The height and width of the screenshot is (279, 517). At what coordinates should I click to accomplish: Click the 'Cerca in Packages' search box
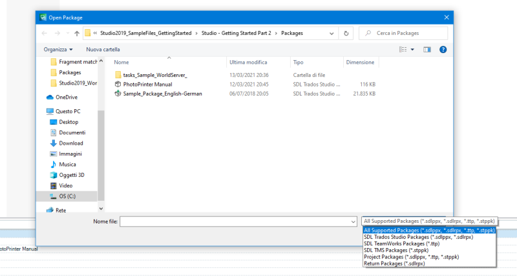click(403, 34)
